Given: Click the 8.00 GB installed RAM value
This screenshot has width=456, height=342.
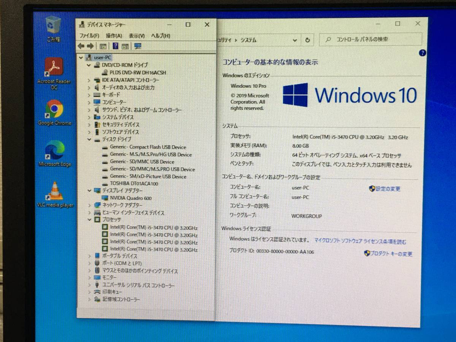Looking at the screenshot, I should (300, 146).
